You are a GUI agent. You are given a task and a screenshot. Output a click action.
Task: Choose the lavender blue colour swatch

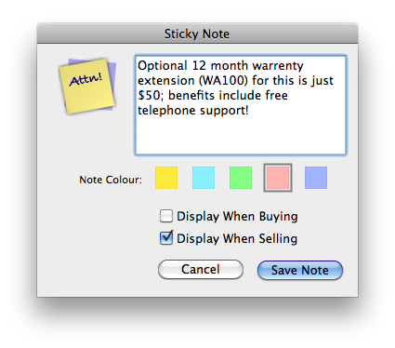(316, 178)
